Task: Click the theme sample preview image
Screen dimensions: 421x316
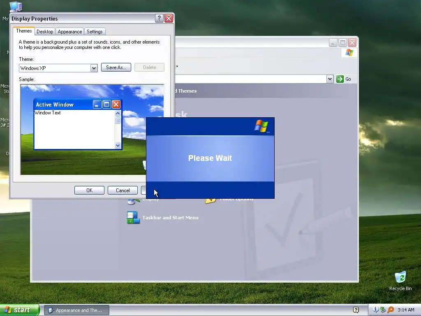Action: click(x=92, y=130)
